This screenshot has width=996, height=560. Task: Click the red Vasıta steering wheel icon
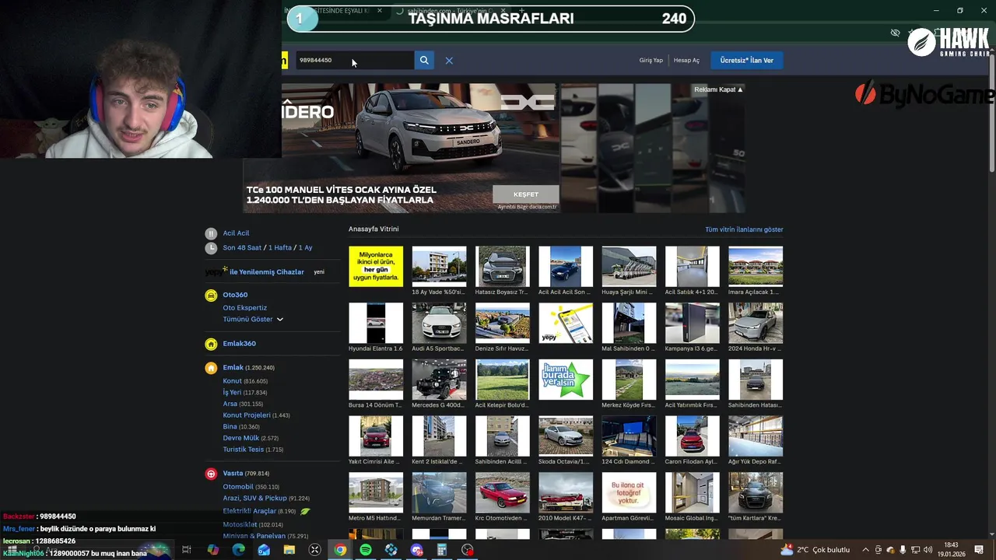point(211,474)
